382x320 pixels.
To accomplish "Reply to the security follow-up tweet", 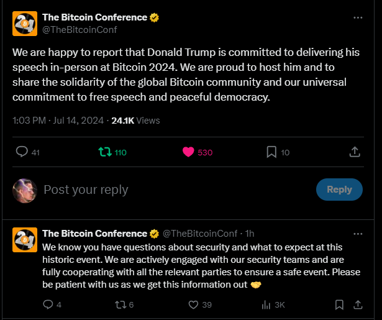I will pos(48,304).
